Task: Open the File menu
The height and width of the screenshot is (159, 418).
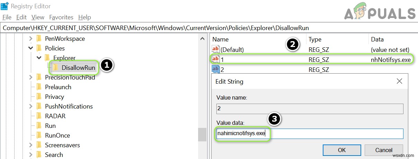Action: [7, 17]
